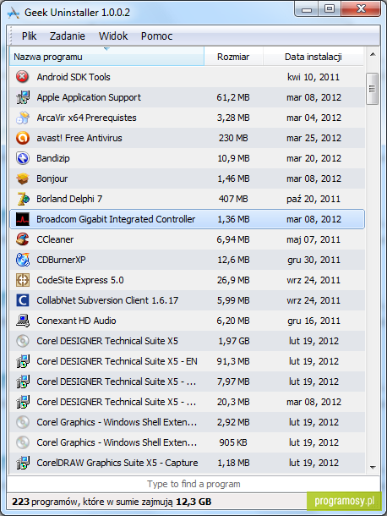Click the Conexant HD Audio computer icon
This screenshot has height=516, width=387.
pyautogui.click(x=23, y=321)
